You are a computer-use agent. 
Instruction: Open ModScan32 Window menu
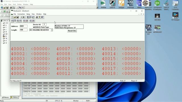pyautogui.click(x=39, y=14)
